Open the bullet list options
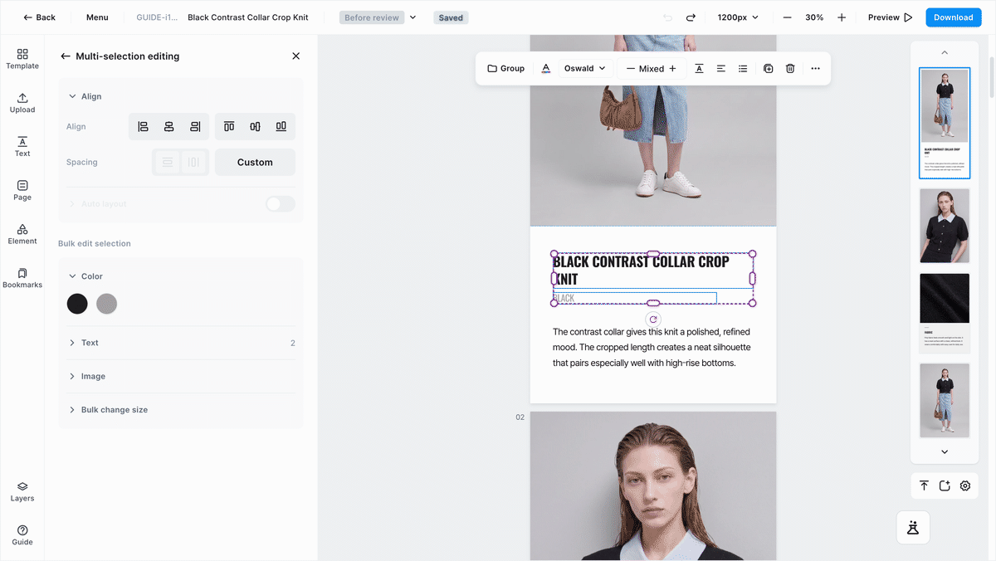996x561 pixels. [743, 69]
